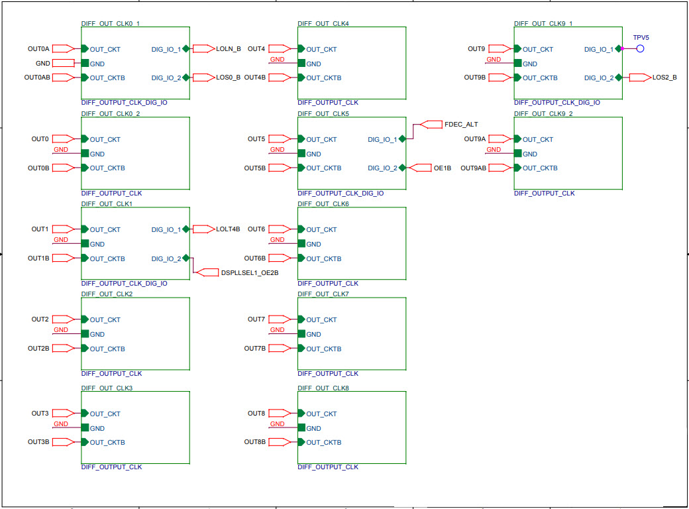Click the LOS2_B output port
Screen dimensions: 689x509
click(639, 78)
